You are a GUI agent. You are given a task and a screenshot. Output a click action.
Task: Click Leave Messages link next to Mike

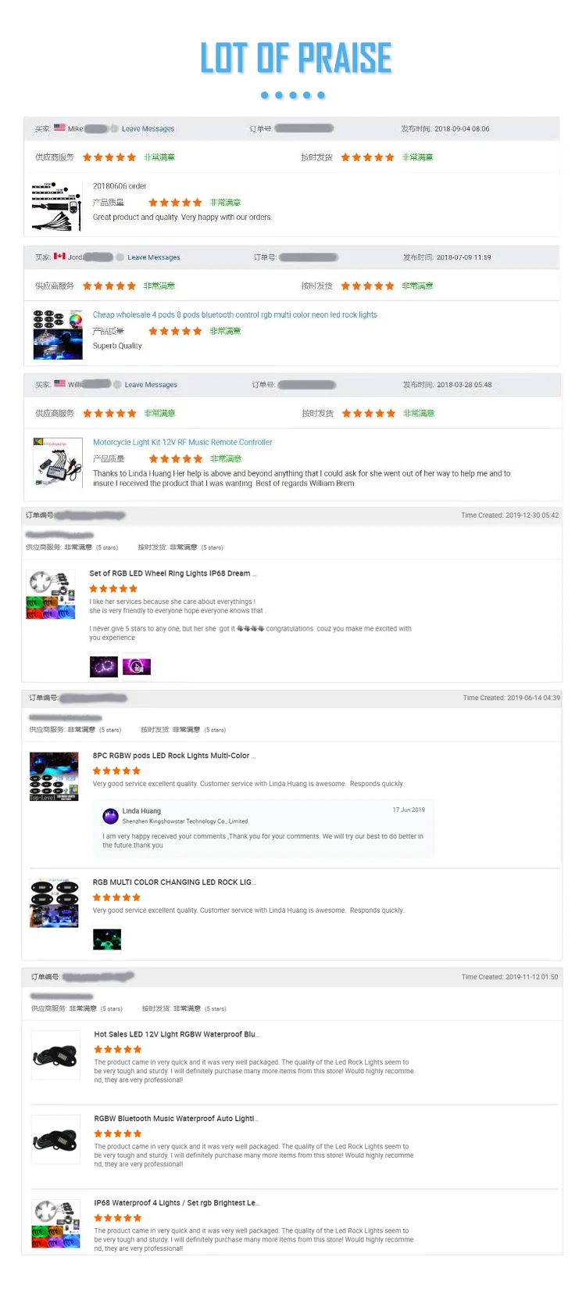[148, 129]
